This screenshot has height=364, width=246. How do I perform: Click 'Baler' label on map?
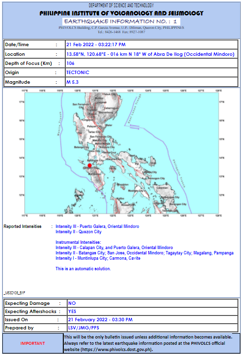(109, 126)
